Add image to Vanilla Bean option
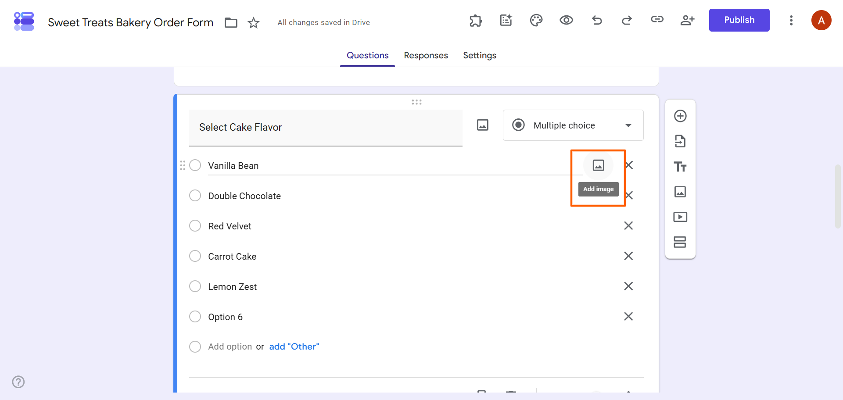This screenshot has width=843, height=400. 599,165
